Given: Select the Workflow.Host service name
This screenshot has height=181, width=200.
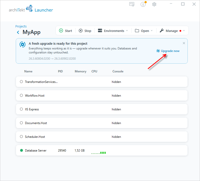Looking at the screenshot, I should coord(35,96).
